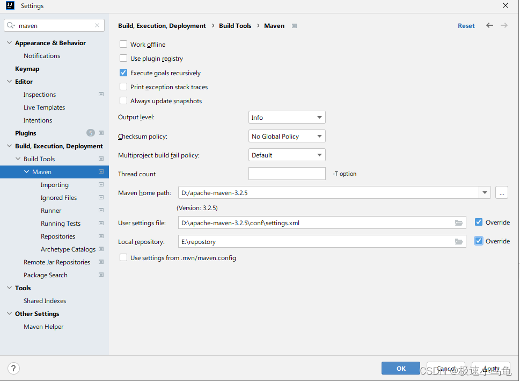Click the Reset link
The height and width of the screenshot is (381, 520).
pos(466,26)
